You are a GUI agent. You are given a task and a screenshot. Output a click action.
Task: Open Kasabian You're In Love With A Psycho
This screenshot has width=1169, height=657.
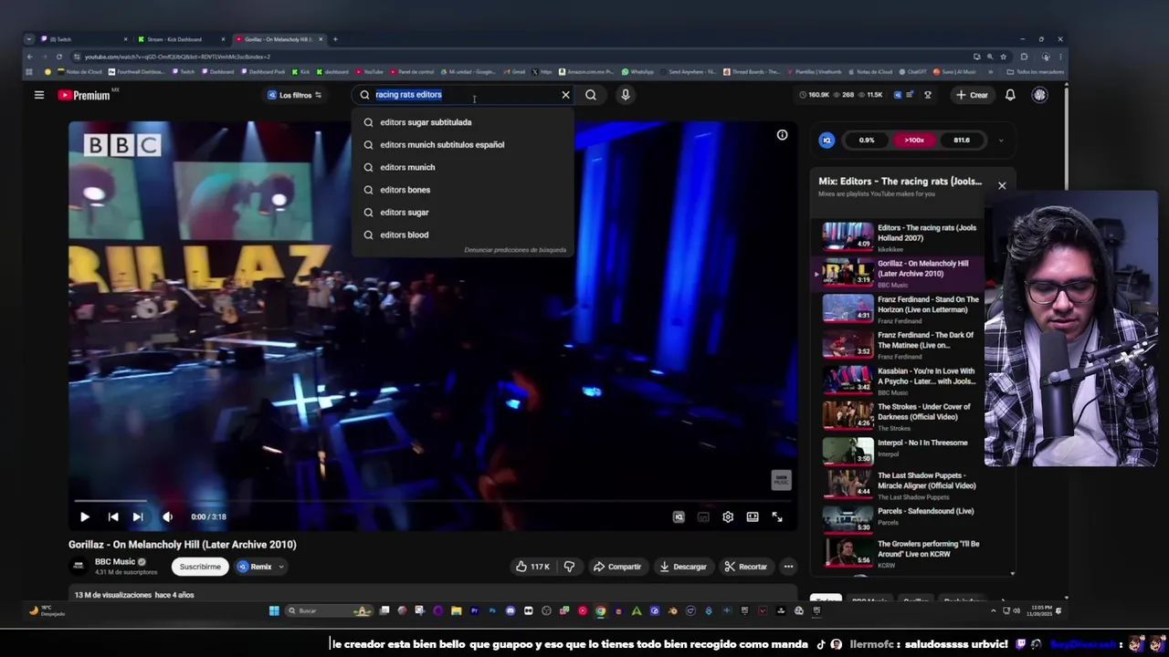900,380
